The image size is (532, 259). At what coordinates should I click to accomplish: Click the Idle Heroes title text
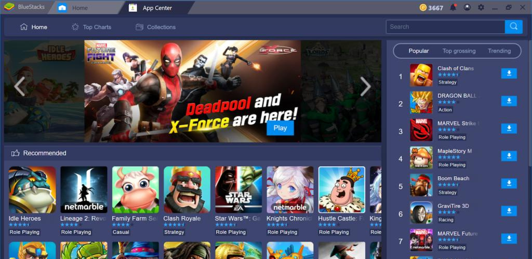point(25,219)
